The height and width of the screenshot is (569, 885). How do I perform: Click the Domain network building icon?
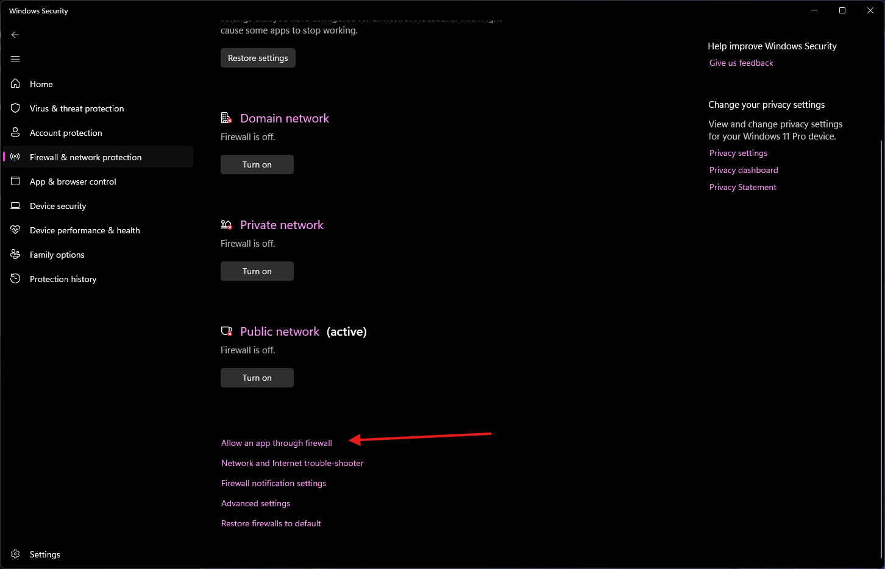227,118
